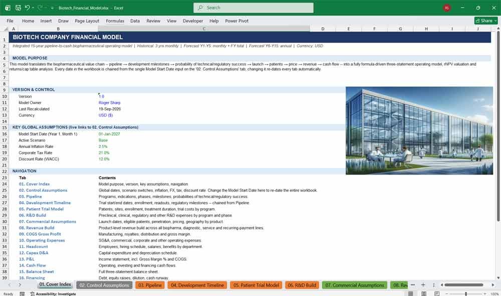Image resolution: width=501 pixels, height=296 pixels.
Task: Follow the 02. Control Assumptions navigation link
Action: (43, 190)
